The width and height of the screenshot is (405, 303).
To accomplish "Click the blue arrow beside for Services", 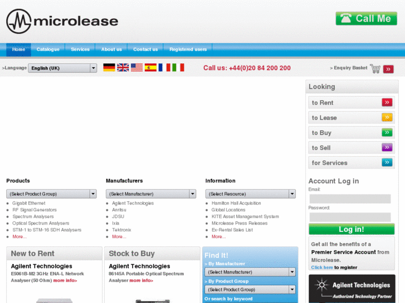I will [x=387, y=162].
